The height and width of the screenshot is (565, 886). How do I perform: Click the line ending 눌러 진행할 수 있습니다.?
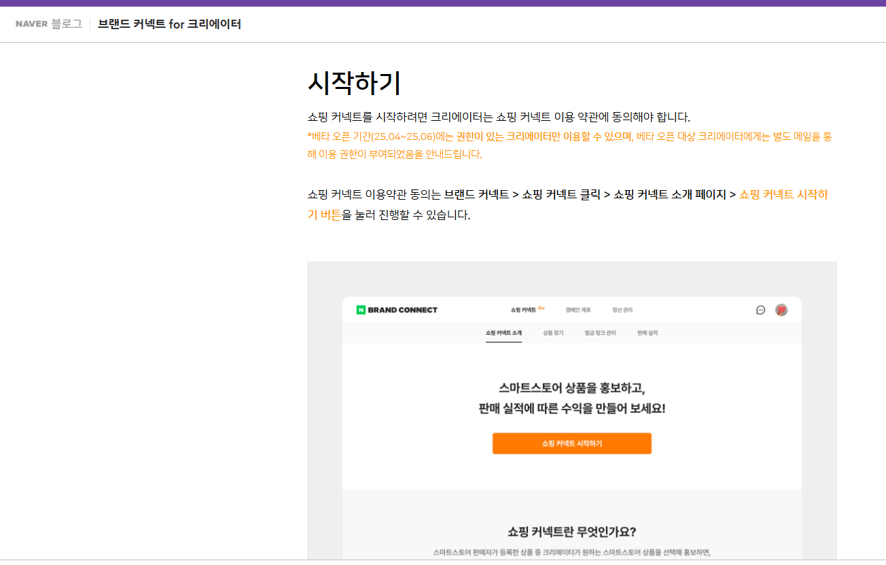coord(389,215)
